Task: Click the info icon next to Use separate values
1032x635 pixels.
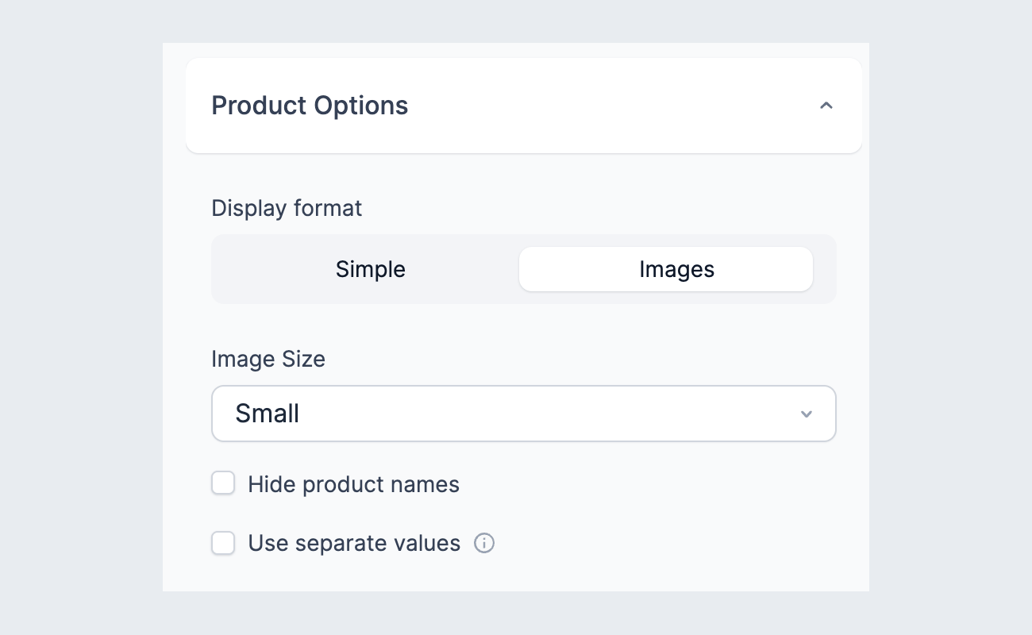Action: coord(484,543)
